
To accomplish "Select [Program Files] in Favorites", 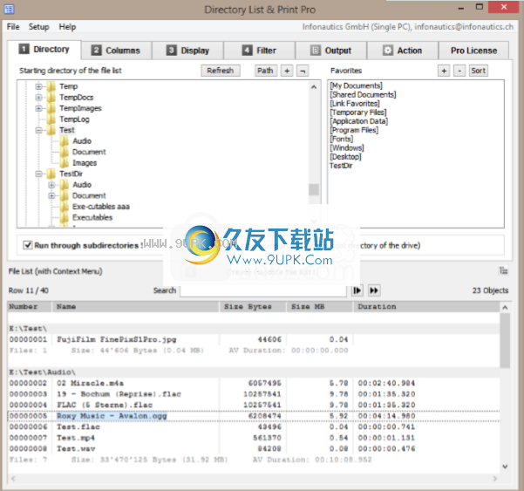I will click(354, 130).
